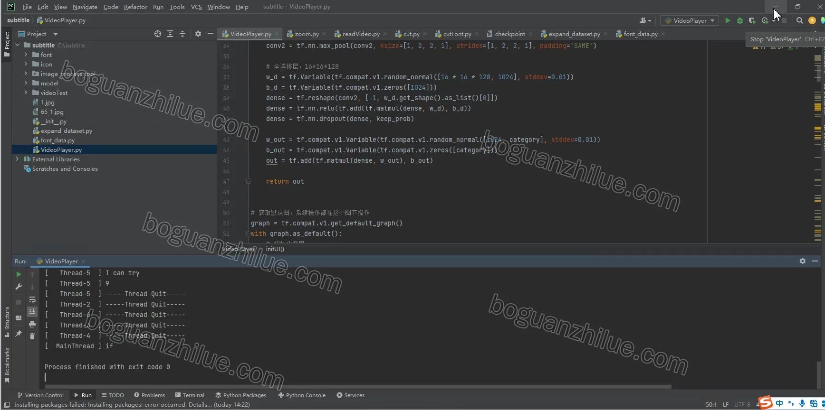Toggle soft-wrap in Run console

(32, 299)
